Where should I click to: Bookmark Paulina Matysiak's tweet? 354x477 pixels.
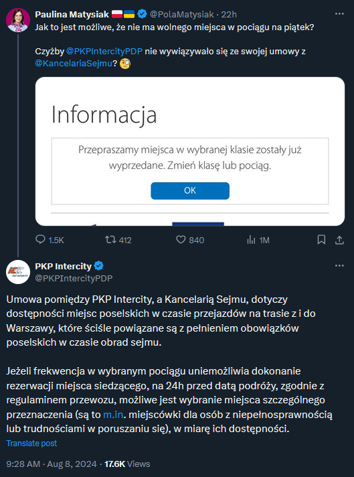321,240
